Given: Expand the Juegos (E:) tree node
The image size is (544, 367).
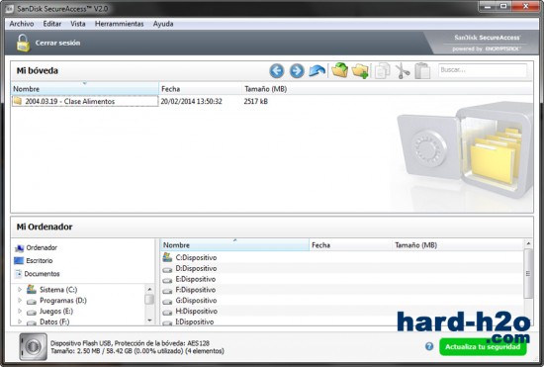Looking at the screenshot, I should click(20, 312).
